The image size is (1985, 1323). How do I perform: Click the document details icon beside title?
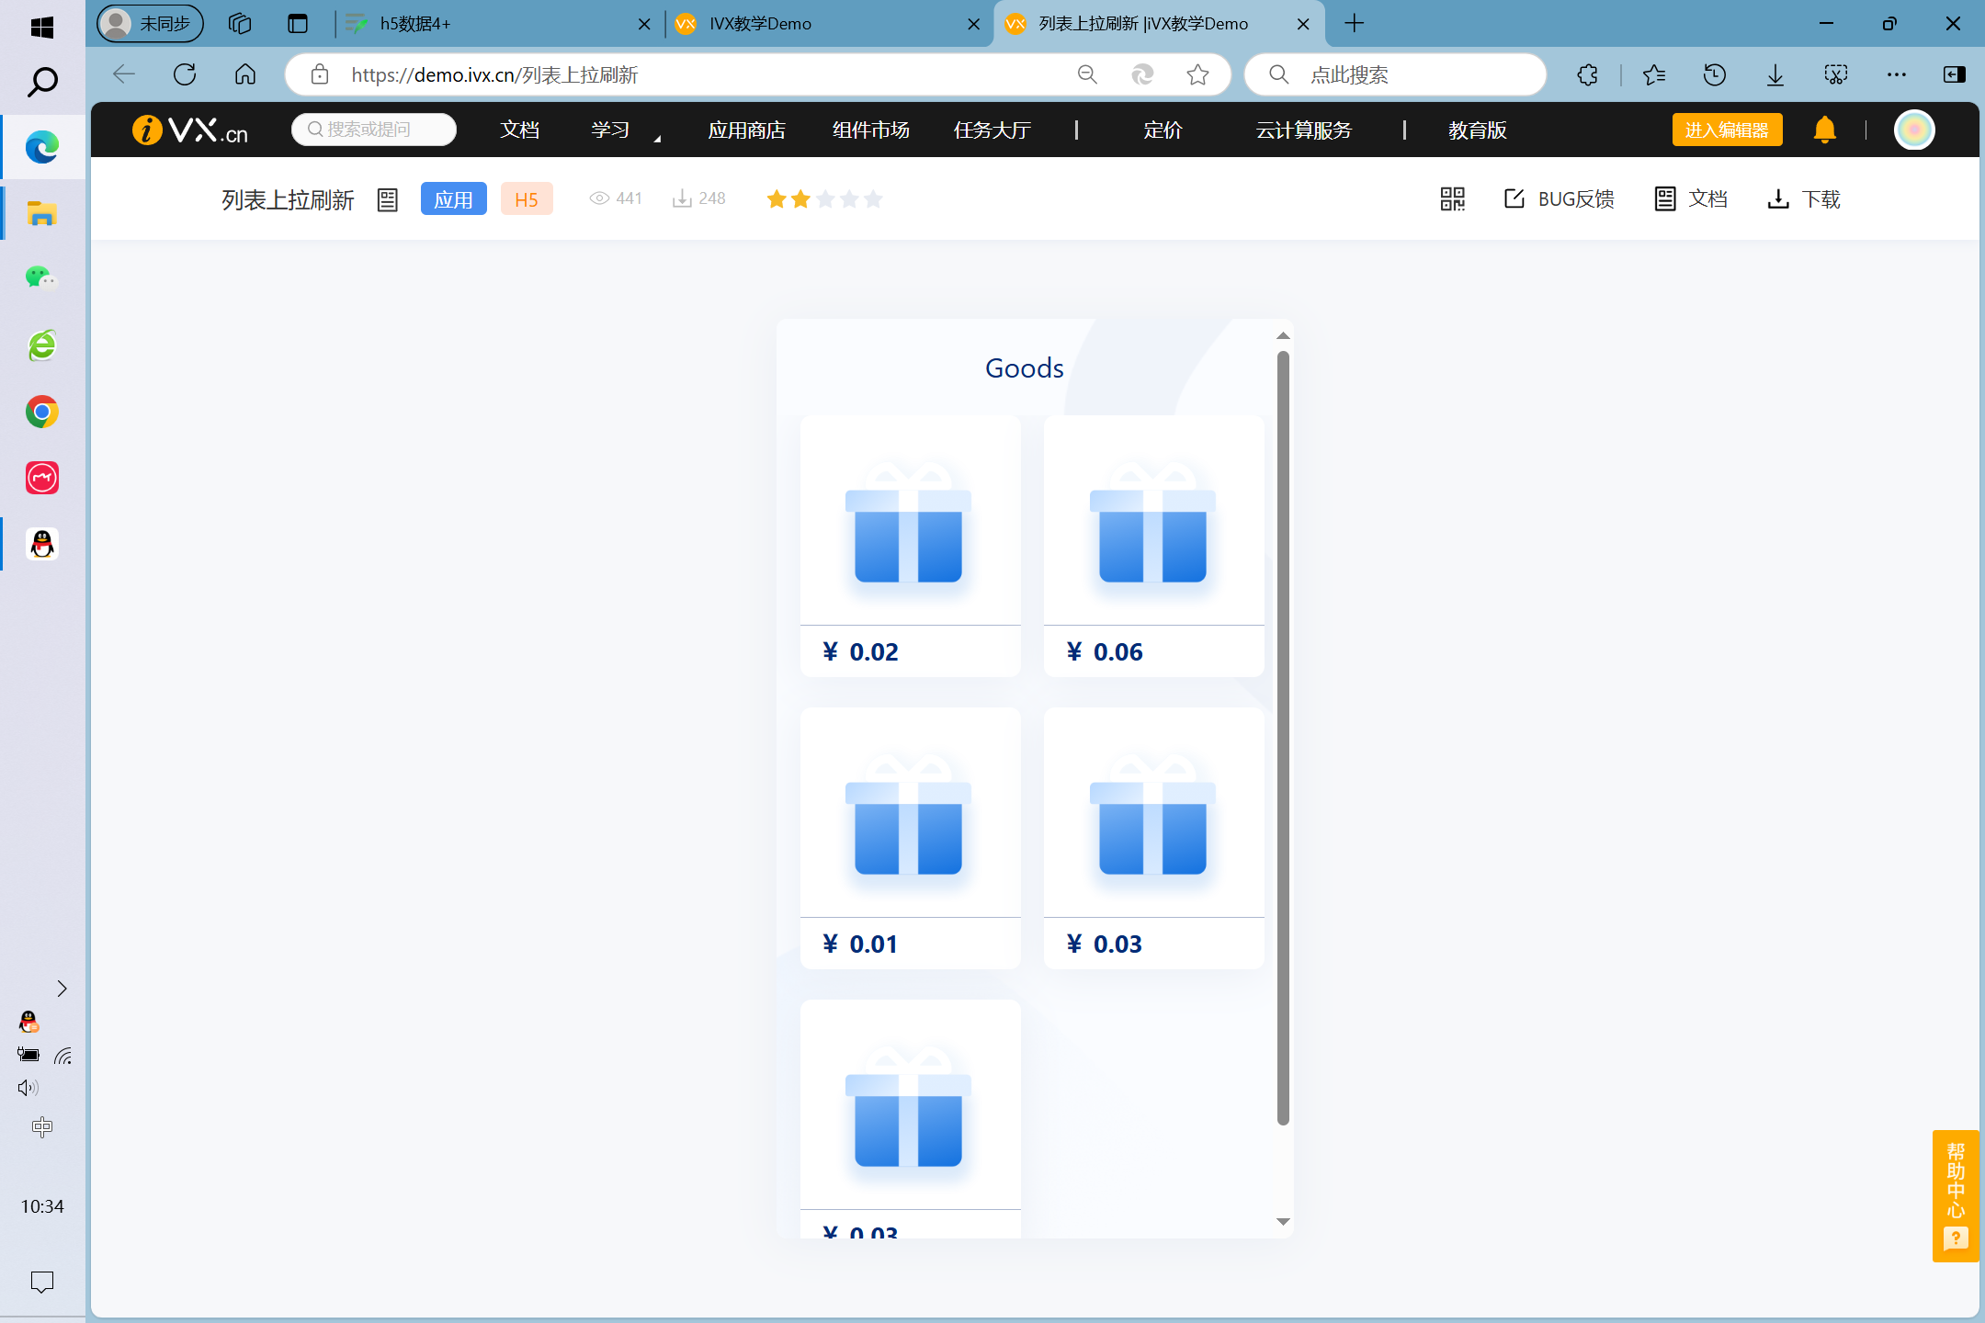388,199
